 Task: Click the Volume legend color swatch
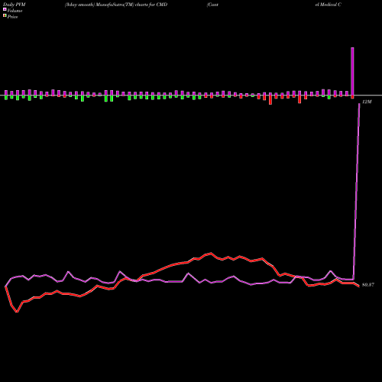click(x=5, y=10)
